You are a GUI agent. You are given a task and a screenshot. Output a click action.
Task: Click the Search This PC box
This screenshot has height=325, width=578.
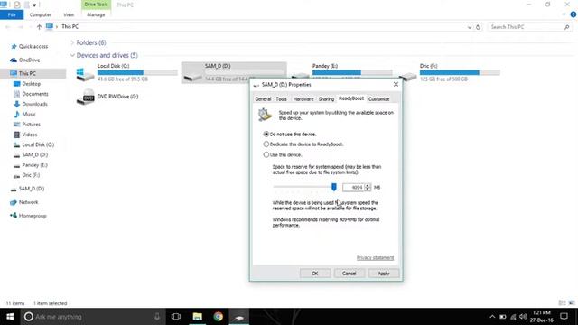click(530, 27)
